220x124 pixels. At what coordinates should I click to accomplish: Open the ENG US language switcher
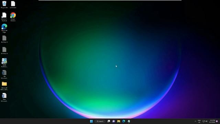199,121
